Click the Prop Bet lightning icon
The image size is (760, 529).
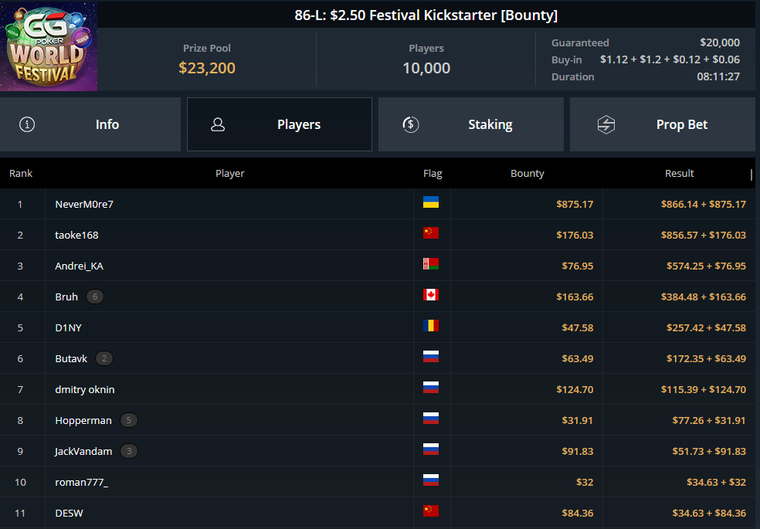606,124
